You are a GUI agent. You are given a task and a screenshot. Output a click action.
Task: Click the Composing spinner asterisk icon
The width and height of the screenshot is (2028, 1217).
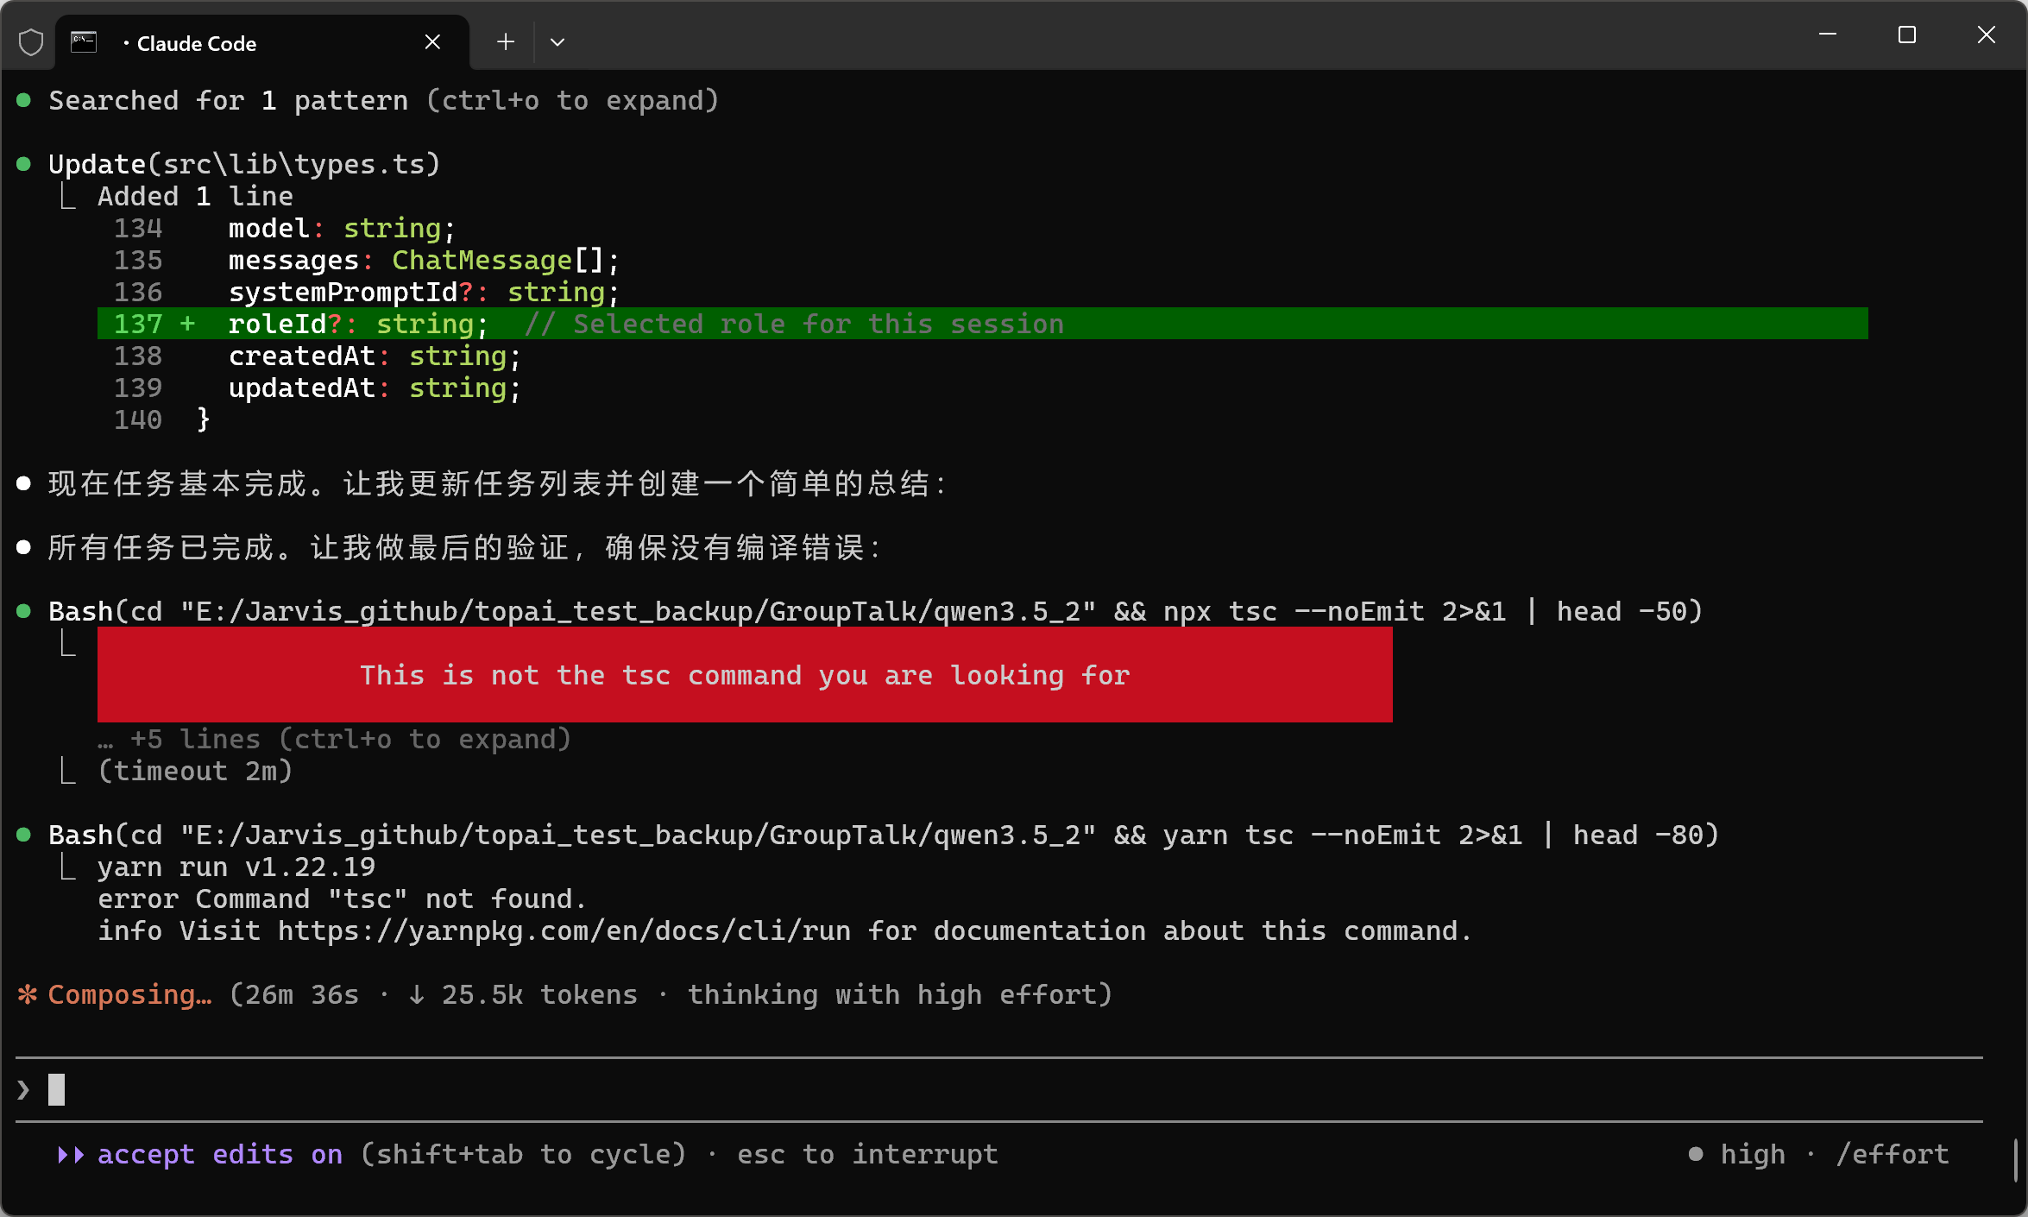[x=26, y=994]
